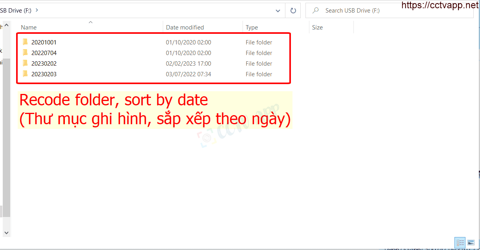Switch to Details view icon in status bar

(x=460, y=243)
